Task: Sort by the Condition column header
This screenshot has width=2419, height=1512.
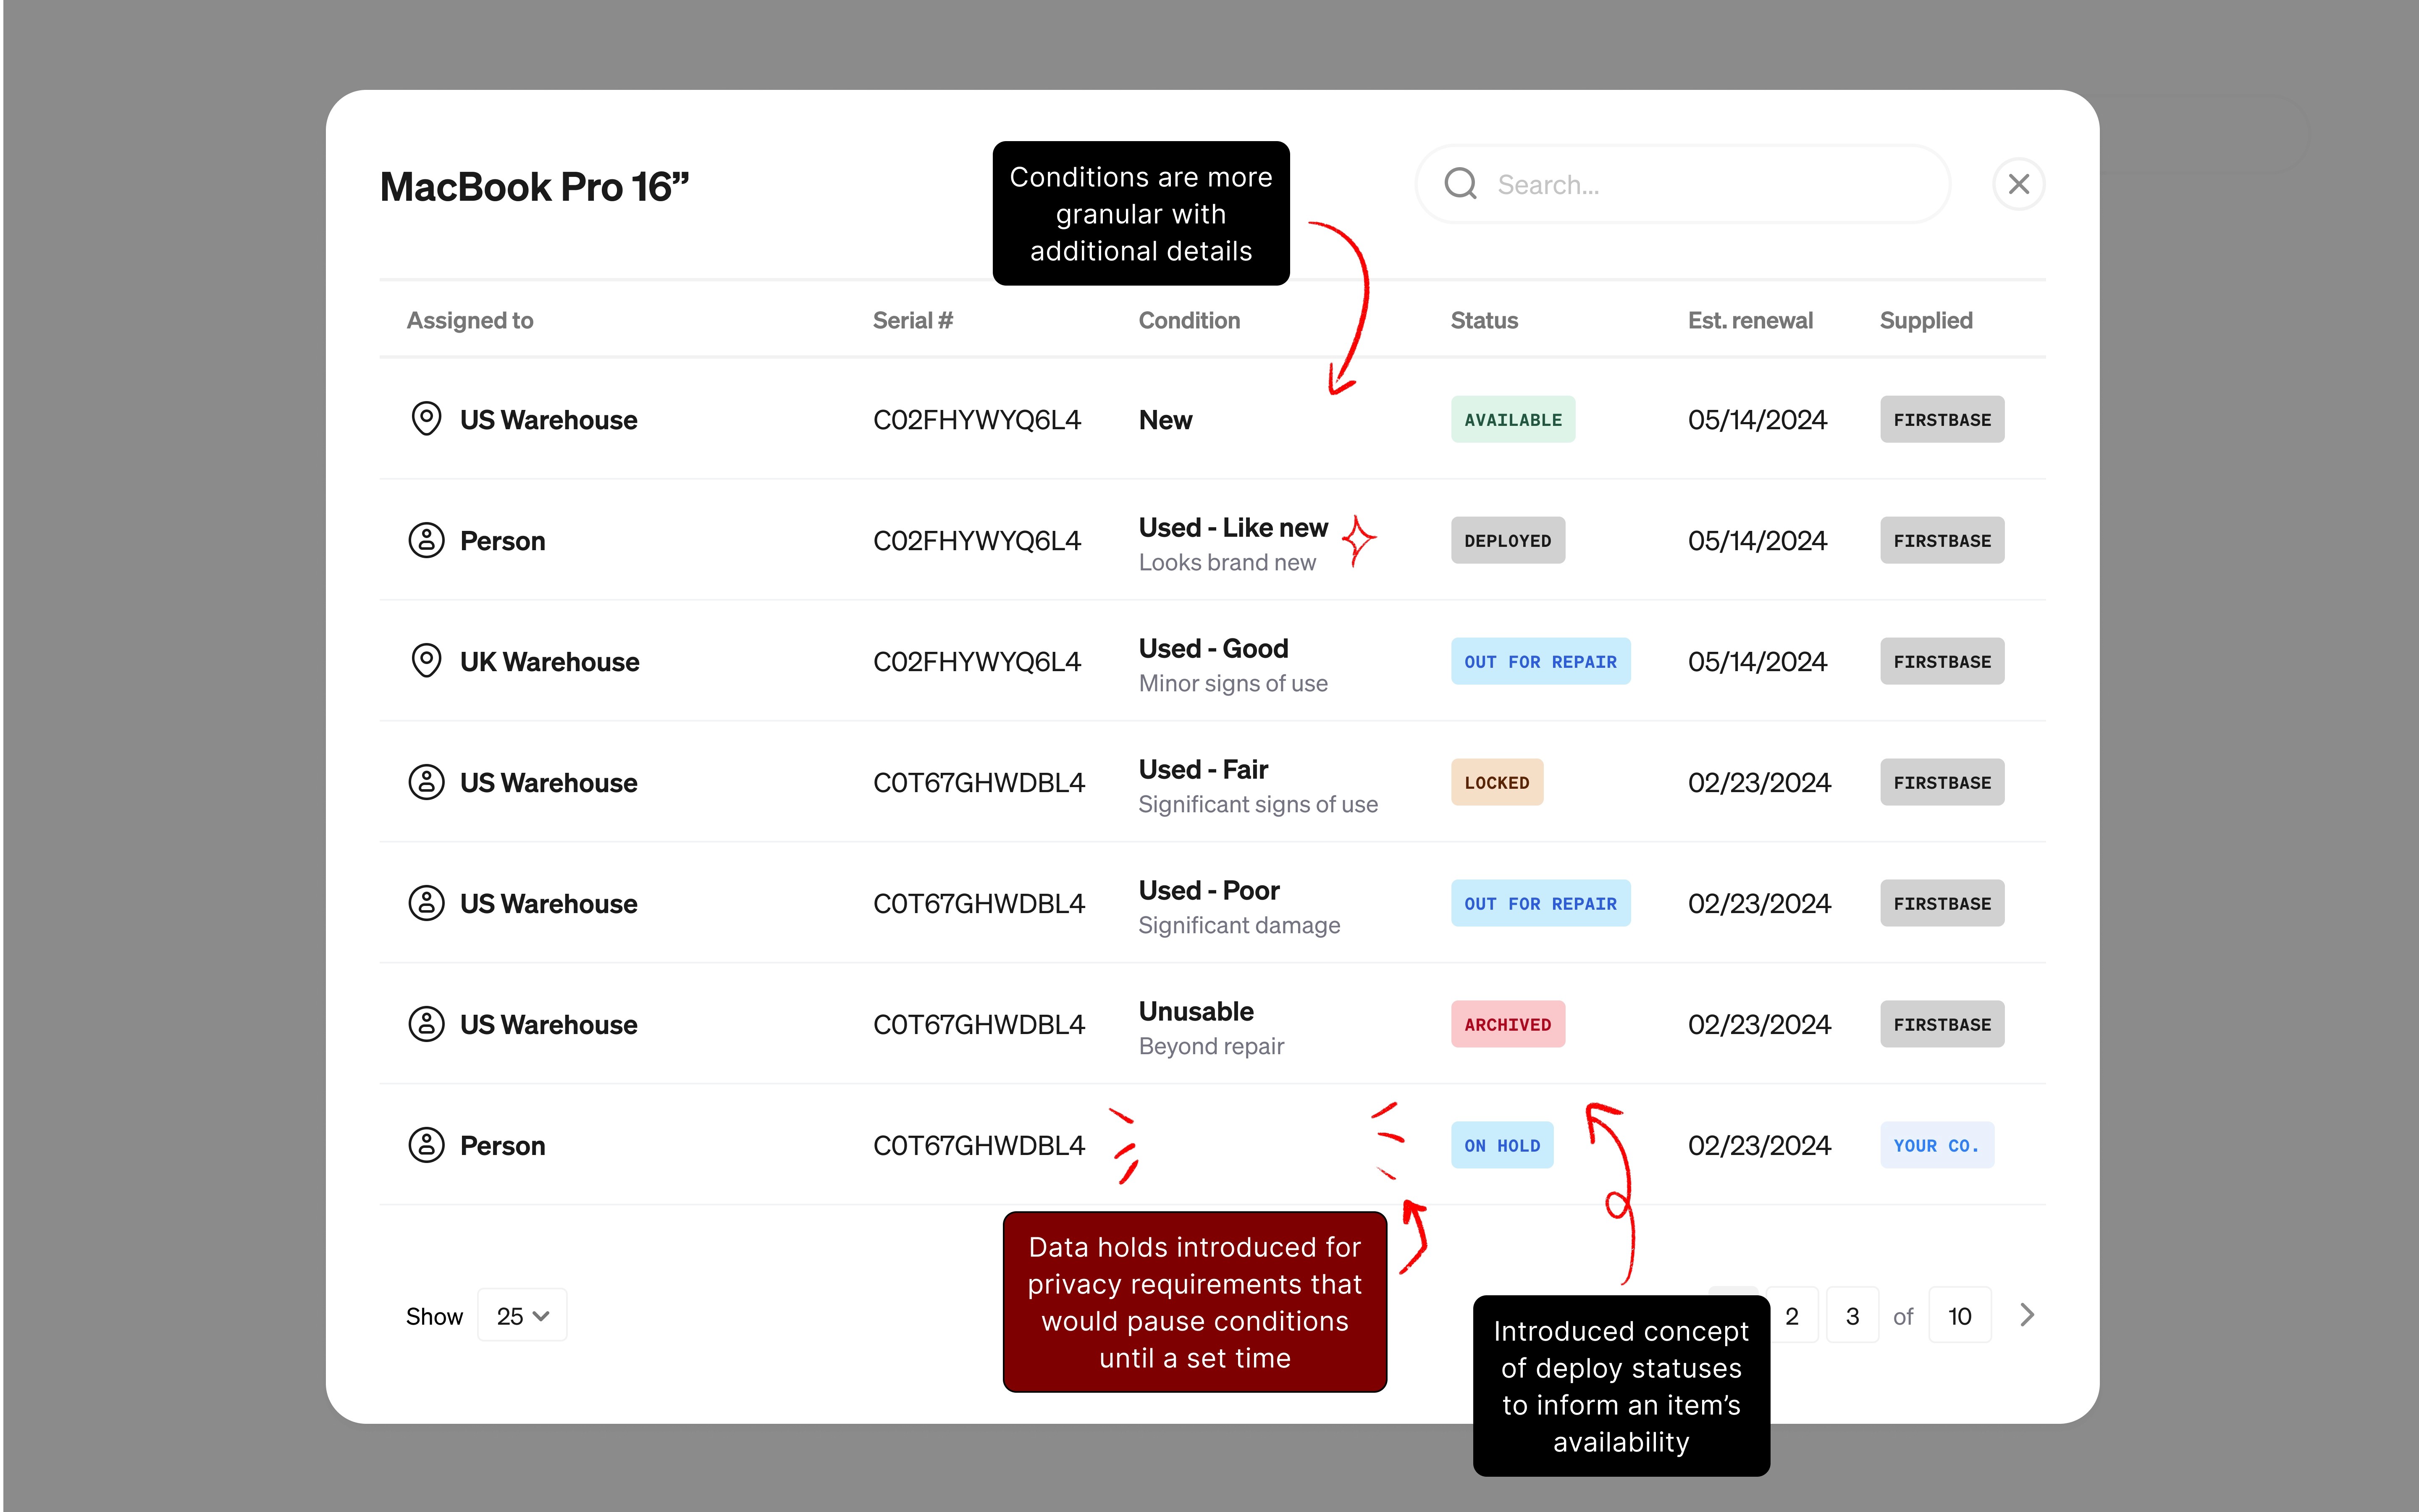Action: pos(1189,320)
